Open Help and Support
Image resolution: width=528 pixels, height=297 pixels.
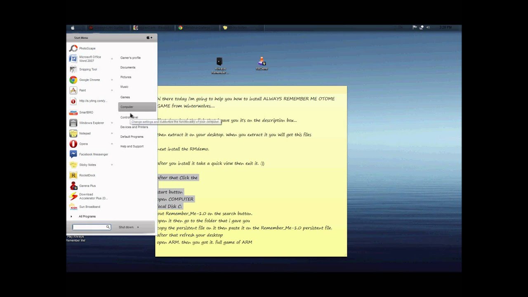tap(132, 146)
